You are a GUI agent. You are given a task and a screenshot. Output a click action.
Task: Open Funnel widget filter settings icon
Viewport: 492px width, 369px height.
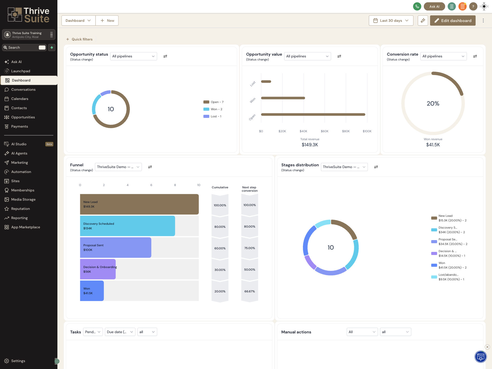pyautogui.click(x=150, y=167)
